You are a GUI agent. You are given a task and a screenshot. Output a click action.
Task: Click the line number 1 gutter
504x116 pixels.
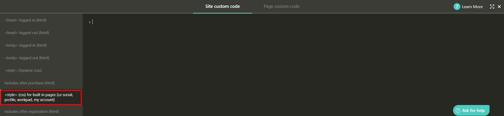(90, 23)
